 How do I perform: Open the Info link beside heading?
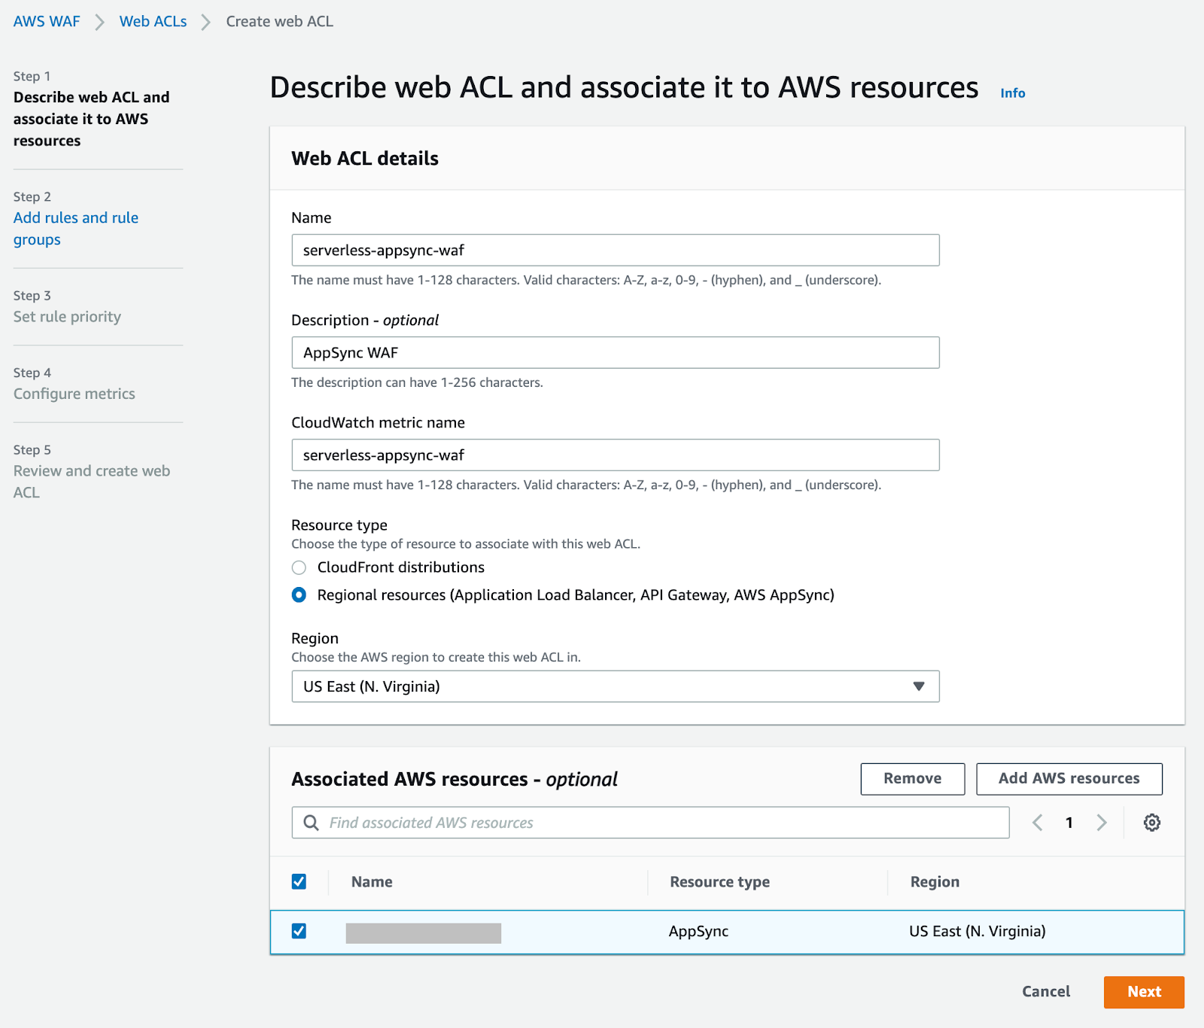coord(1012,93)
